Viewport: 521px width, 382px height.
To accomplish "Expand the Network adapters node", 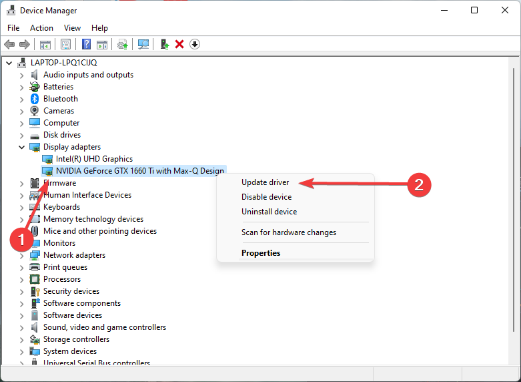I will point(21,256).
